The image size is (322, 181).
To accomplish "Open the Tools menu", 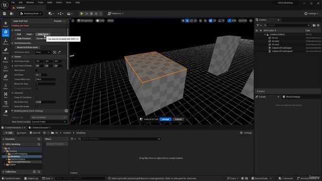I will [x=40, y=3].
